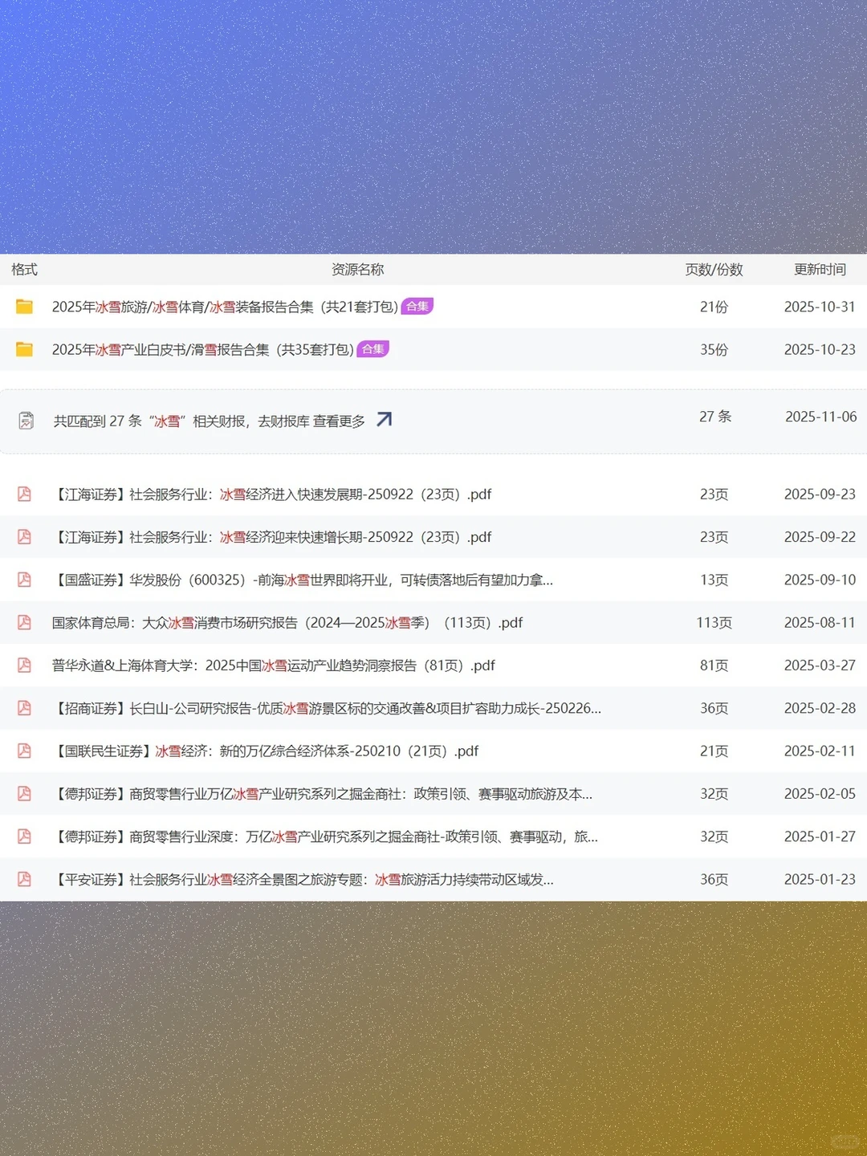
Task: Click the date 2025-09-22
Action: pyautogui.click(x=820, y=537)
